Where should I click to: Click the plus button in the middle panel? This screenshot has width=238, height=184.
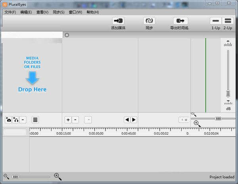click(x=68, y=120)
